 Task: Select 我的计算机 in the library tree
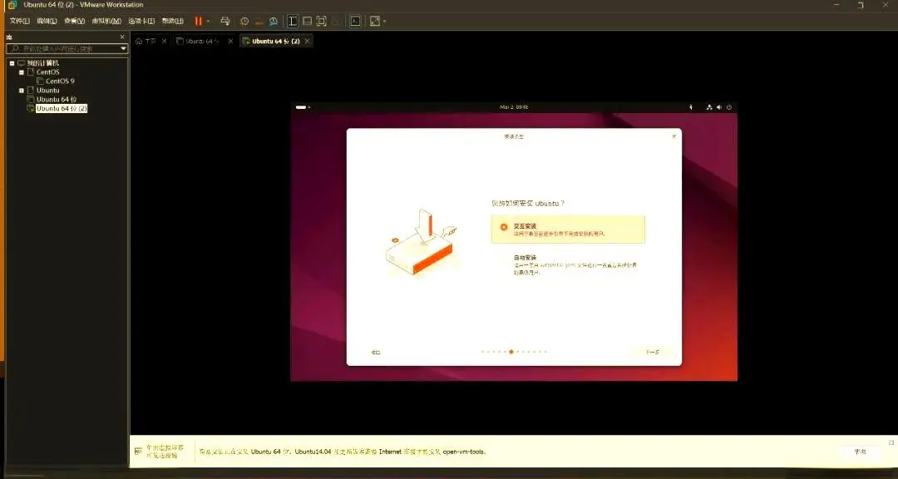pos(43,63)
